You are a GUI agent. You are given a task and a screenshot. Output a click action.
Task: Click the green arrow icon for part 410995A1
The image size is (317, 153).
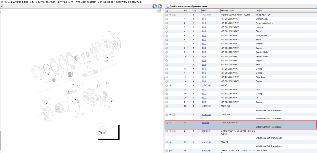tap(171, 150)
